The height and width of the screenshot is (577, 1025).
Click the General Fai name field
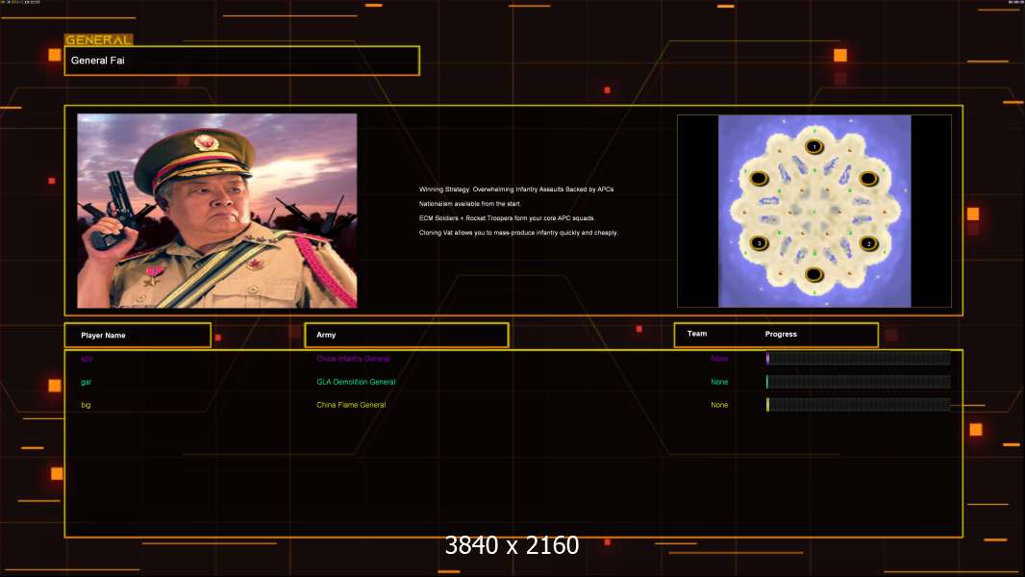tap(241, 61)
